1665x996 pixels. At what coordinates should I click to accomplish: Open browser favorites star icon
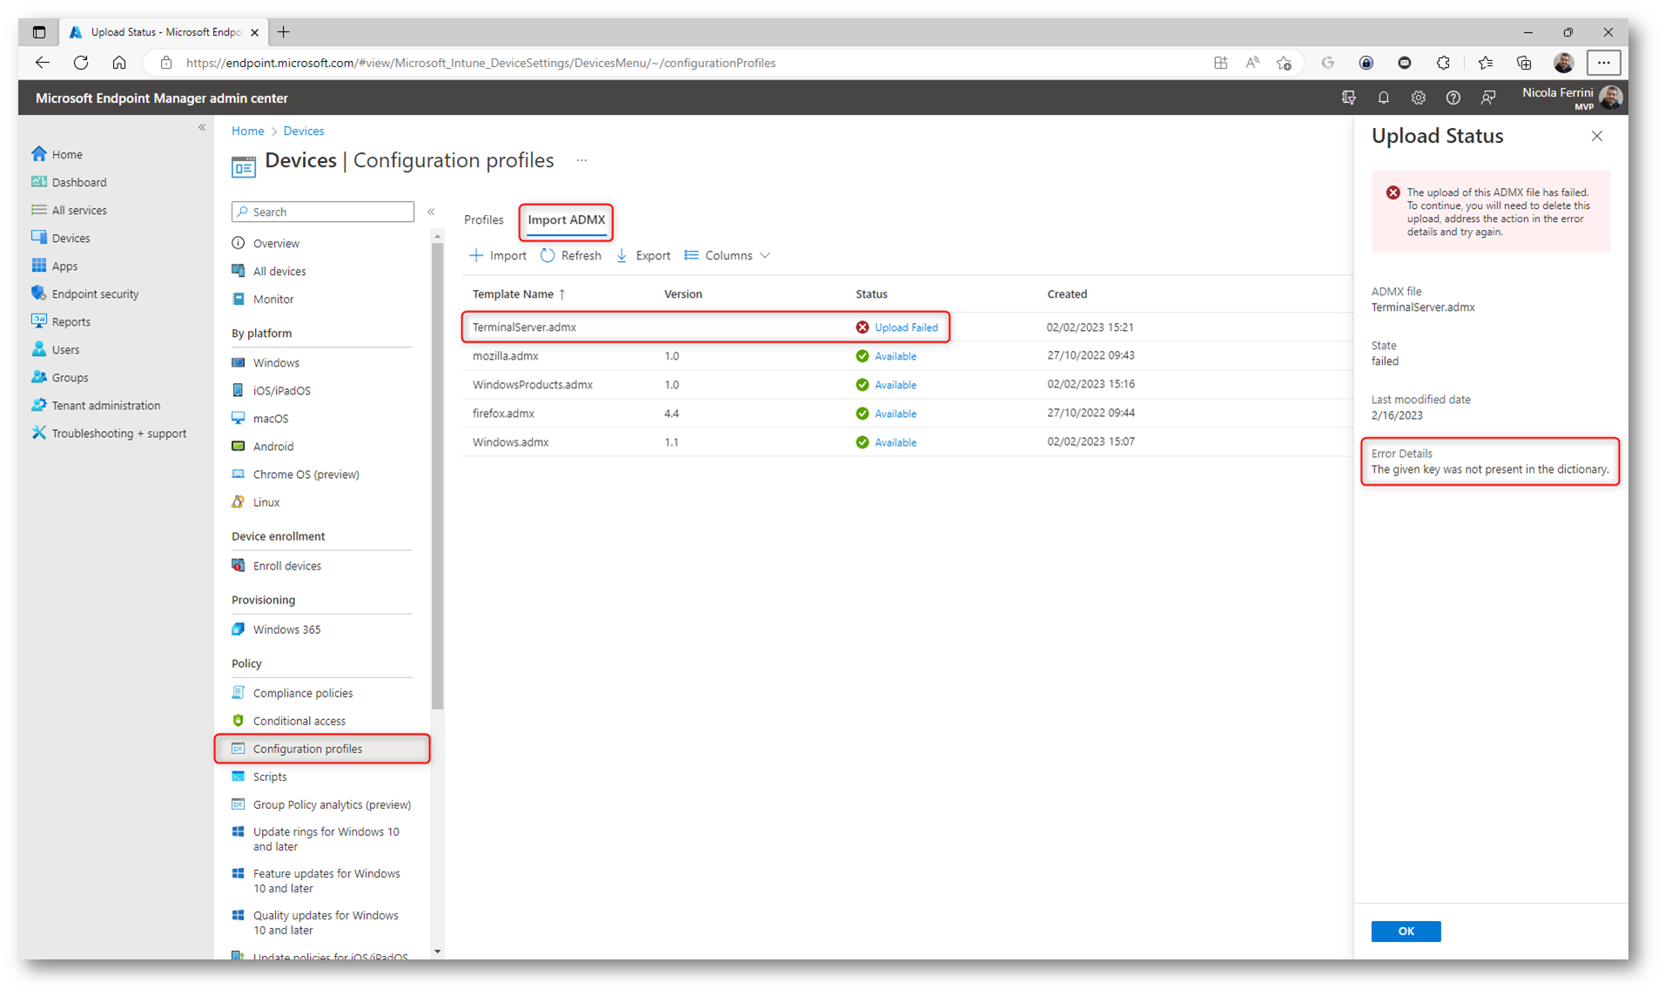[1485, 63]
